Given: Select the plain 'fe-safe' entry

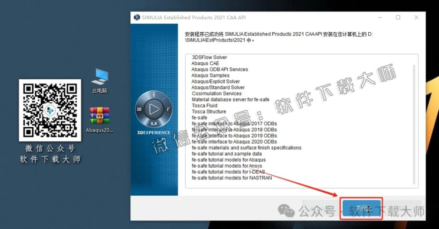Looking at the screenshot, I should (x=199, y=118).
